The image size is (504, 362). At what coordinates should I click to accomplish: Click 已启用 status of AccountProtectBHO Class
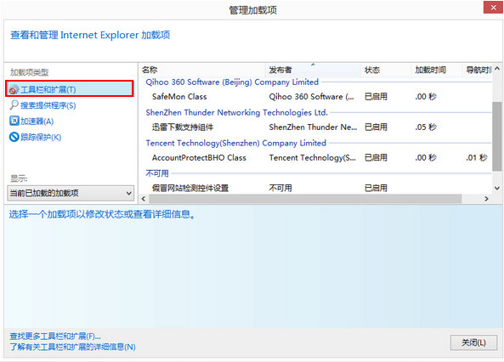click(376, 158)
